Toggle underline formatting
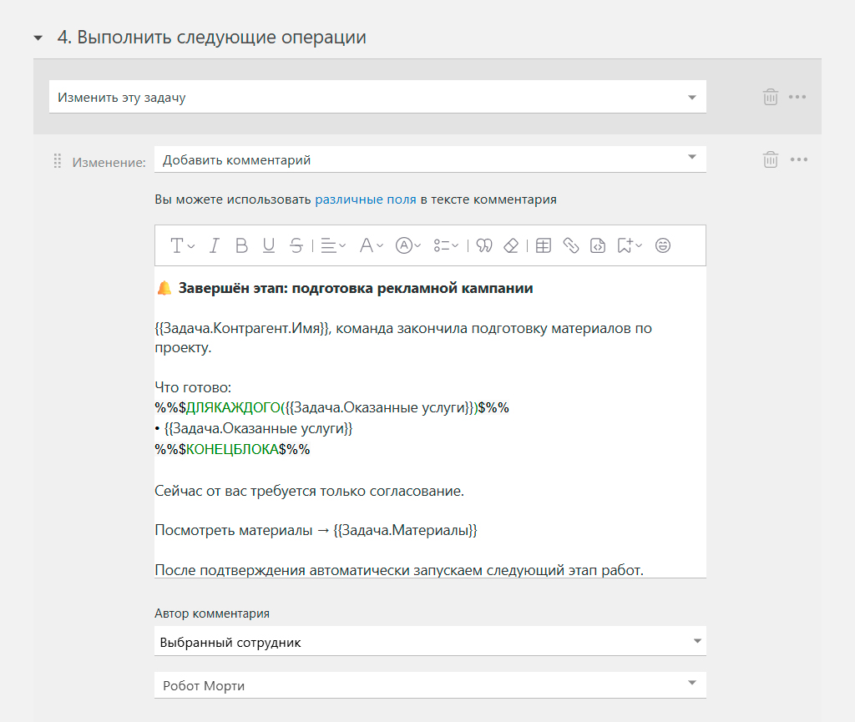 268,245
